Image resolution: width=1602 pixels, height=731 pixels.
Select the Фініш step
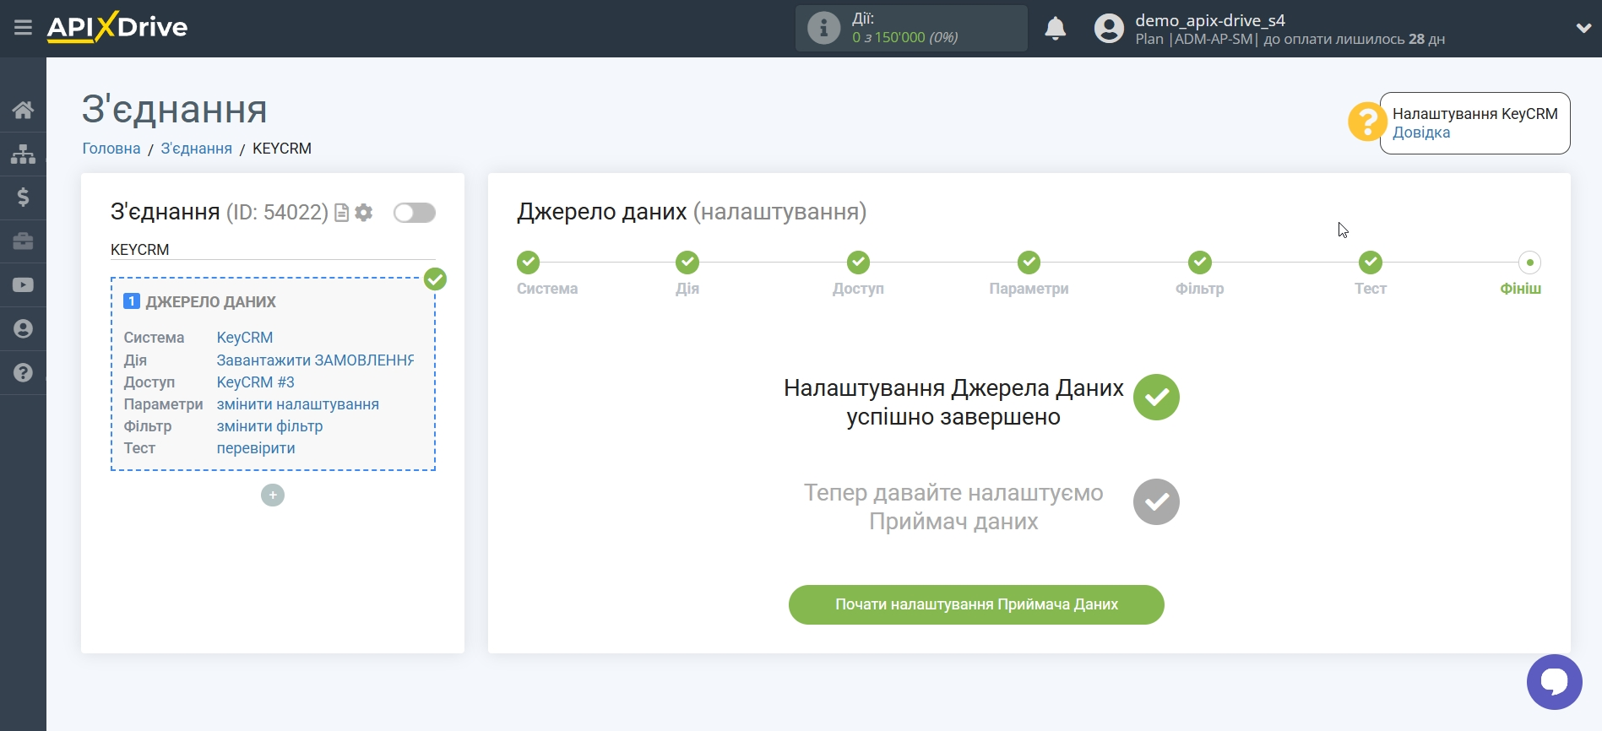point(1529,263)
